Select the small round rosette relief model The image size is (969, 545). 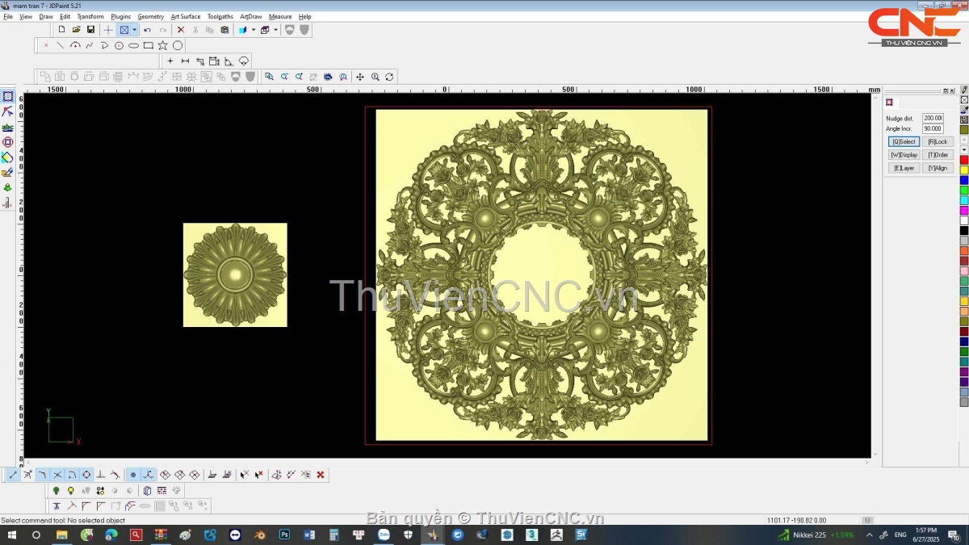[235, 275]
